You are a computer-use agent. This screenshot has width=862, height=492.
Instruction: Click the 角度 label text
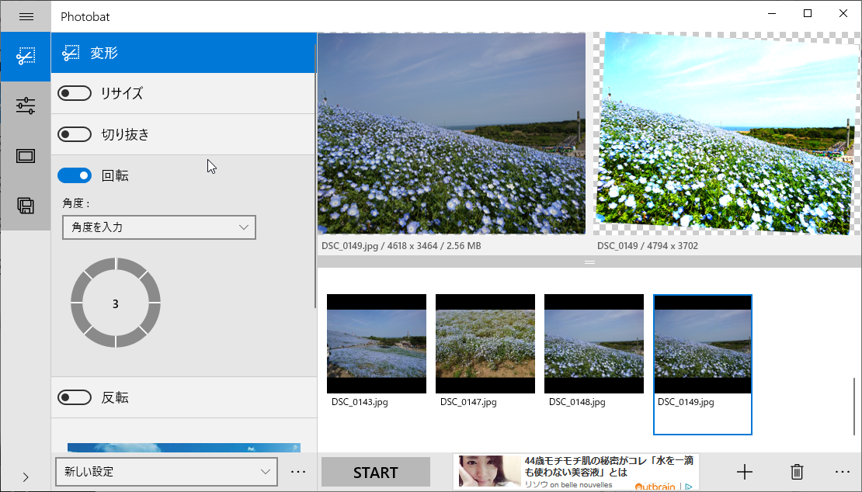(76, 203)
